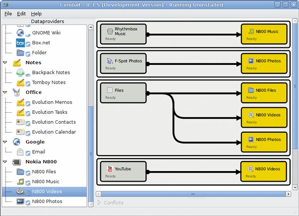
Task: Click the Files document icon on canvas
Action: point(110,90)
